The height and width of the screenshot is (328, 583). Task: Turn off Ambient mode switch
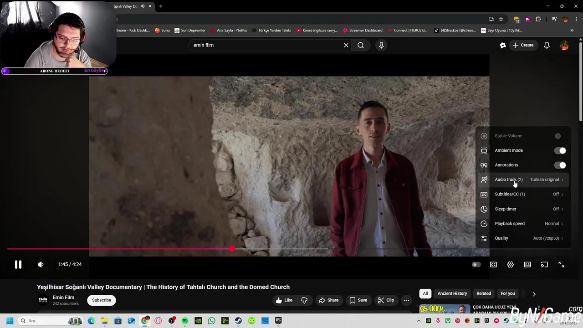click(560, 150)
